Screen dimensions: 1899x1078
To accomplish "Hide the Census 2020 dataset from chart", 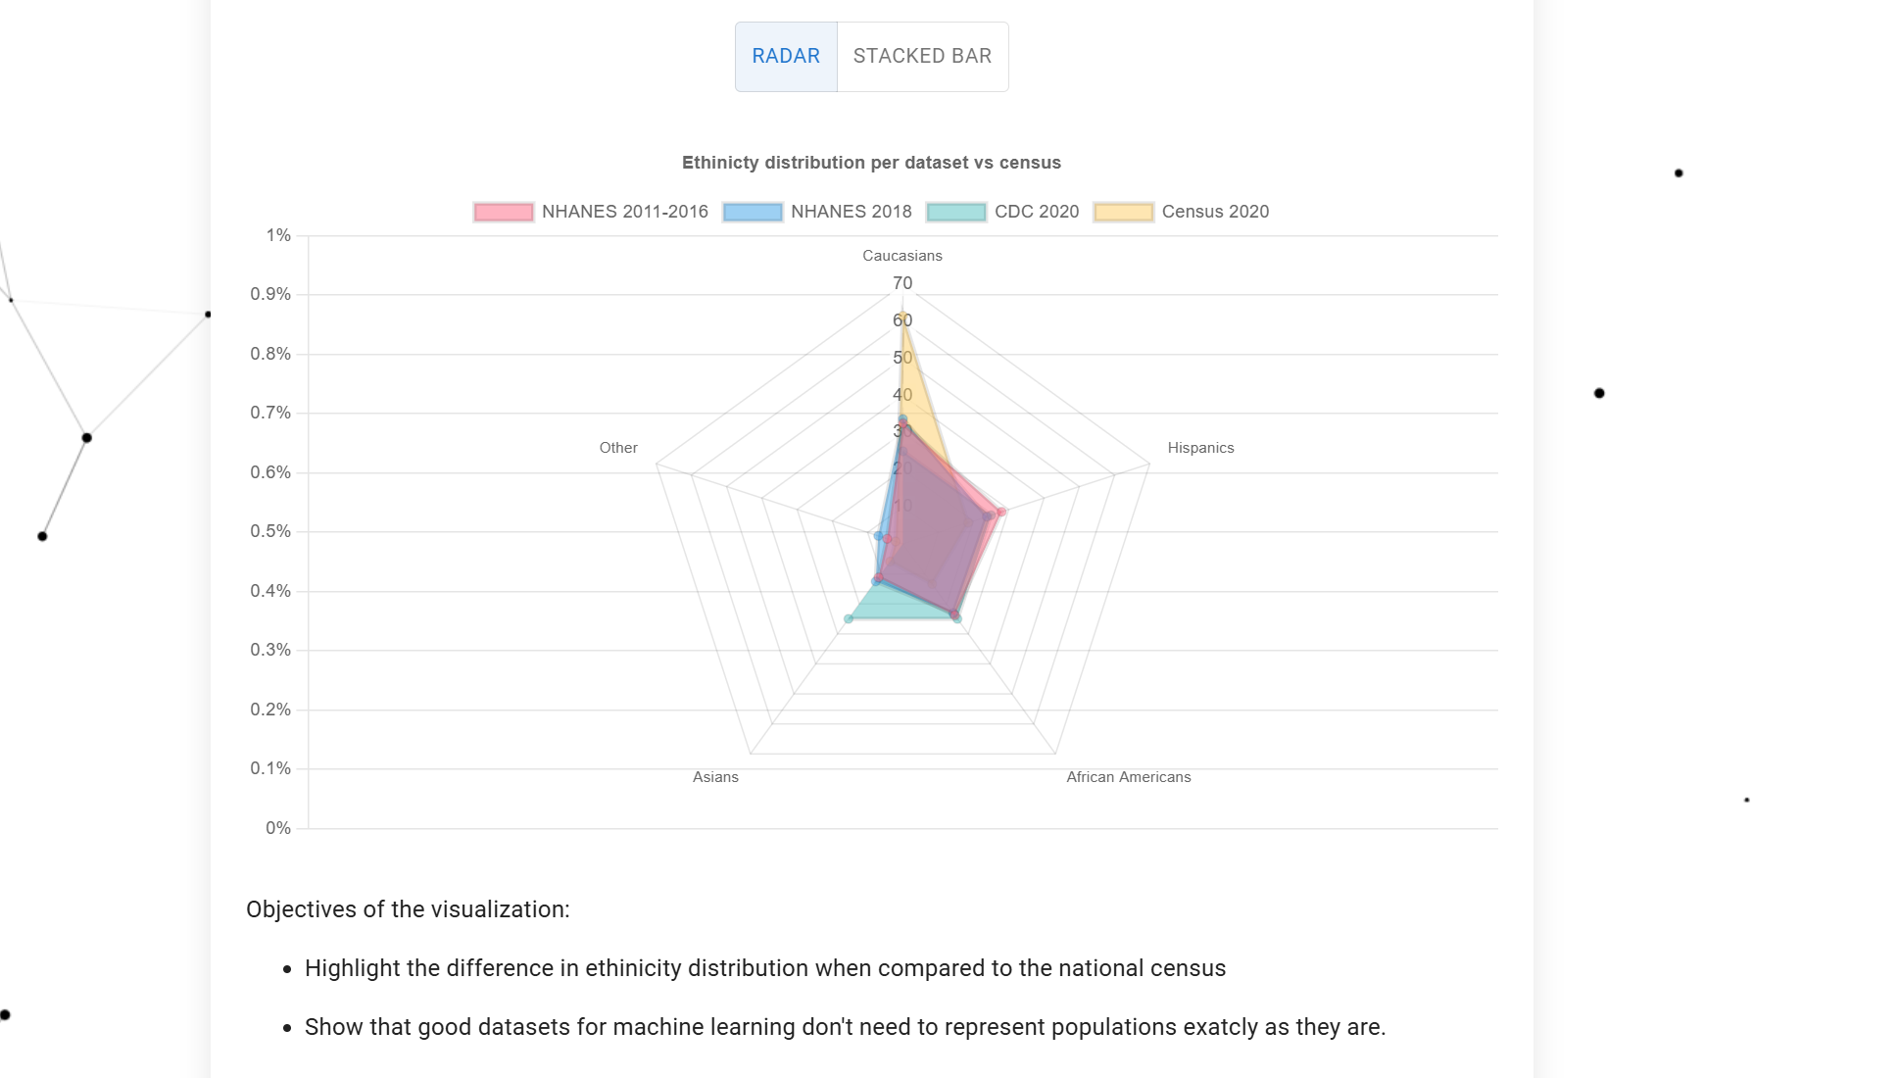I will click(1215, 212).
